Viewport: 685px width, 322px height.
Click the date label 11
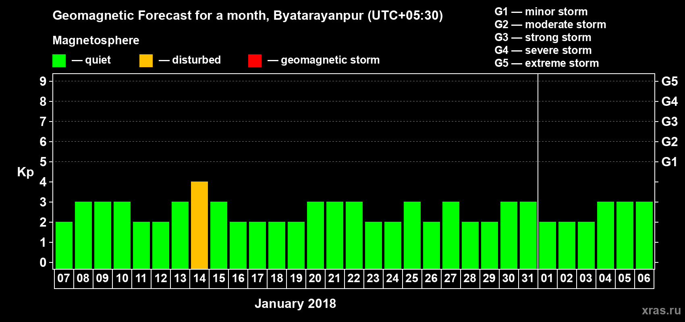tap(141, 278)
